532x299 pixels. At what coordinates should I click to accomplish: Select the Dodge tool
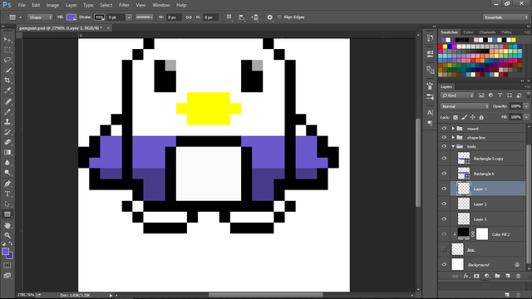click(x=7, y=173)
